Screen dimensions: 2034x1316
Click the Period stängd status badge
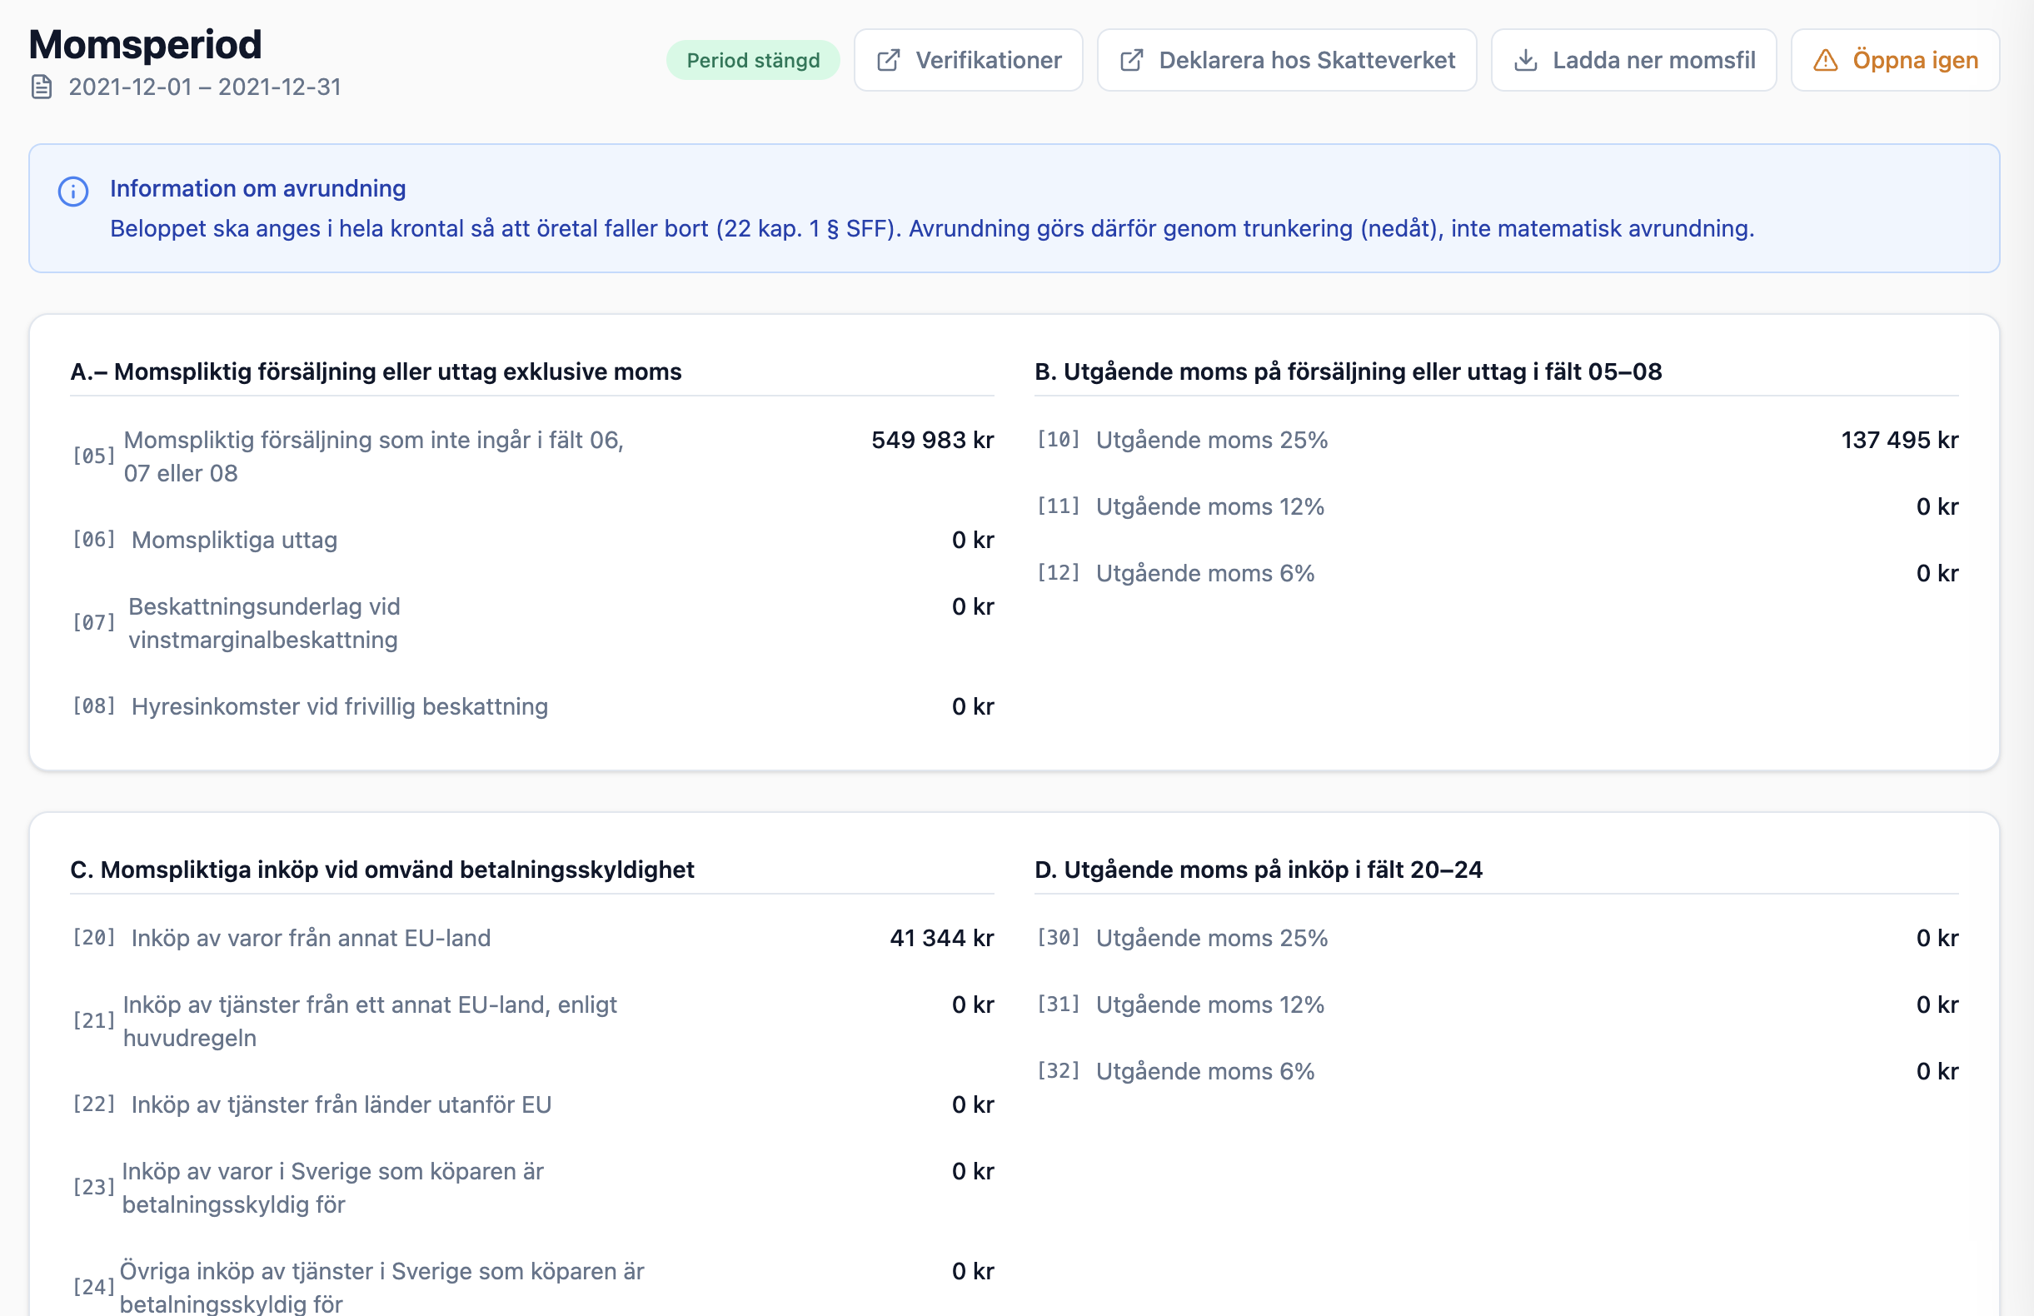tap(752, 60)
